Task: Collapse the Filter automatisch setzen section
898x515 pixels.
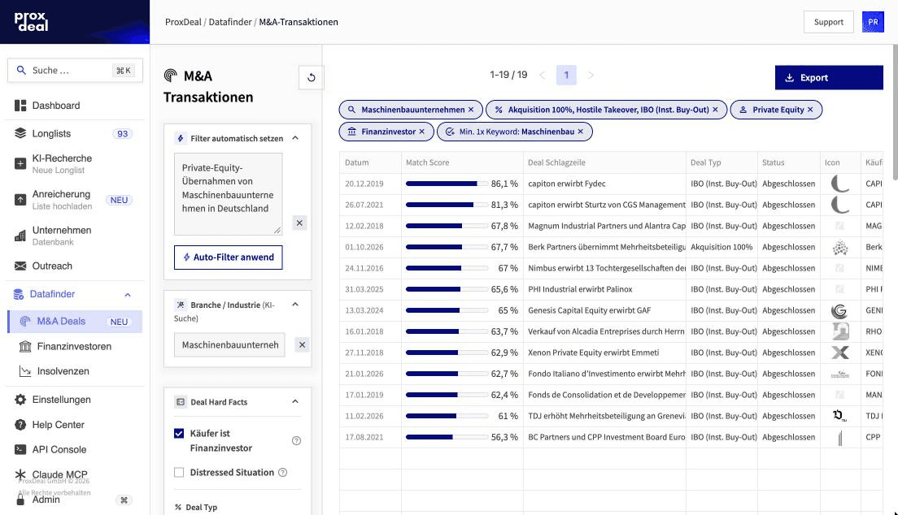Action: coord(295,138)
